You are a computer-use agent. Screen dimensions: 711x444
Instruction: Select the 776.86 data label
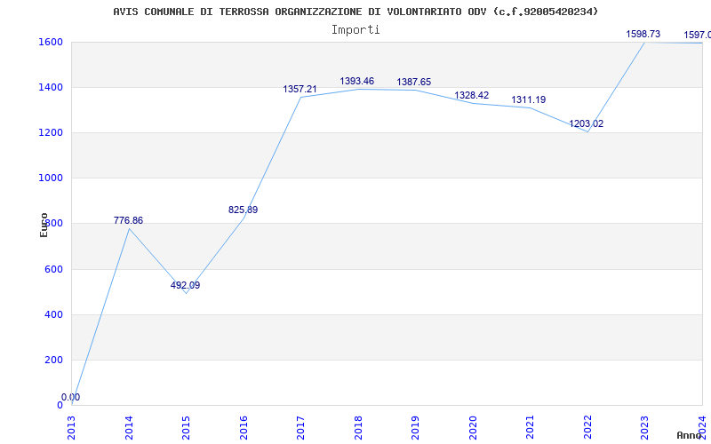[128, 220]
